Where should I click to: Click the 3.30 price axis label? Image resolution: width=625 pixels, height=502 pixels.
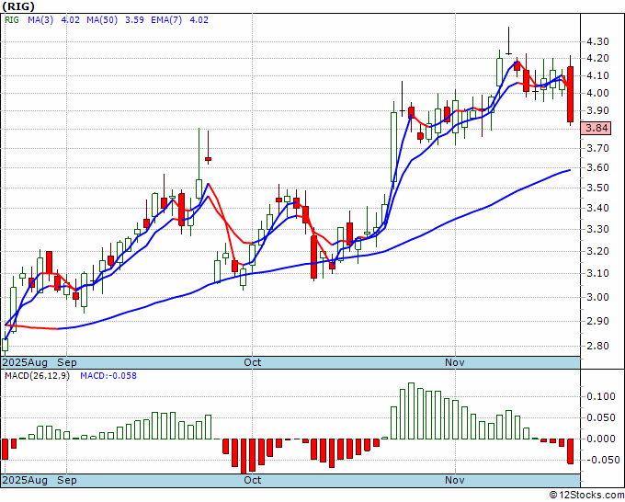[x=597, y=229]
